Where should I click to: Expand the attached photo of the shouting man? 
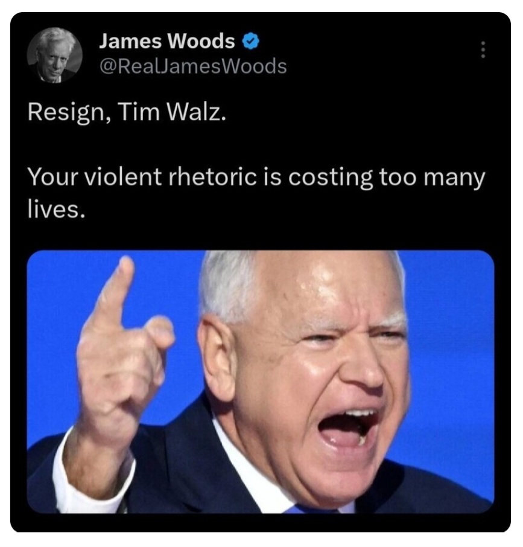coord(261,382)
